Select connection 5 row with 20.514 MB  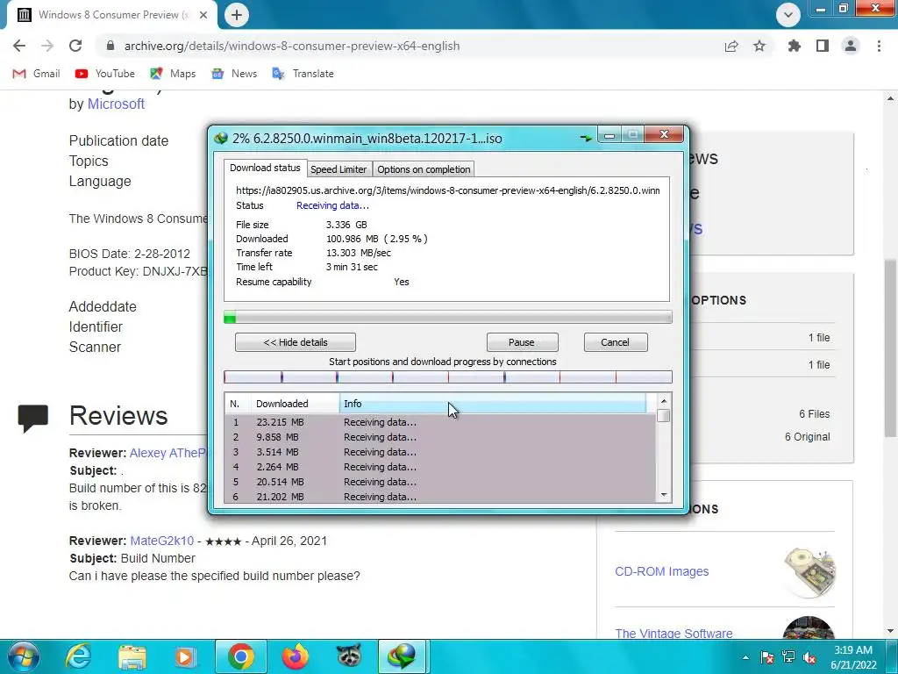pos(440,482)
